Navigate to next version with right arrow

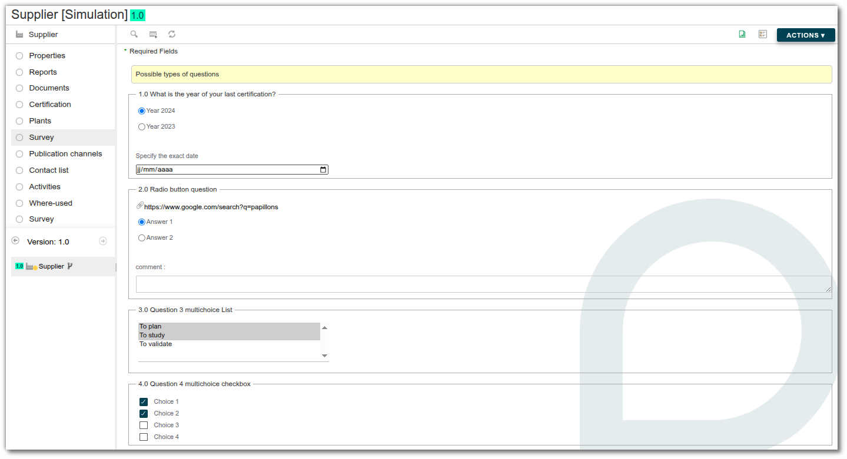pyautogui.click(x=103, y=241)
